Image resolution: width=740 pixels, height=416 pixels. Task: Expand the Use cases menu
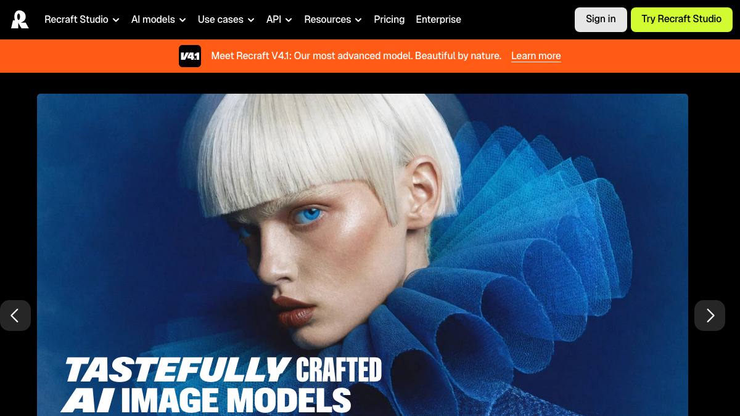[x=226, y=20]
